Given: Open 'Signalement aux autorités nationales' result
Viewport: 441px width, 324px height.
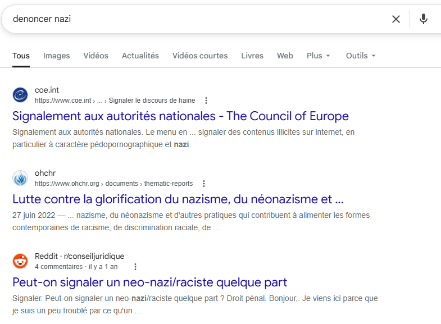Looking at the screenshot, I should (x=180, y=116).
